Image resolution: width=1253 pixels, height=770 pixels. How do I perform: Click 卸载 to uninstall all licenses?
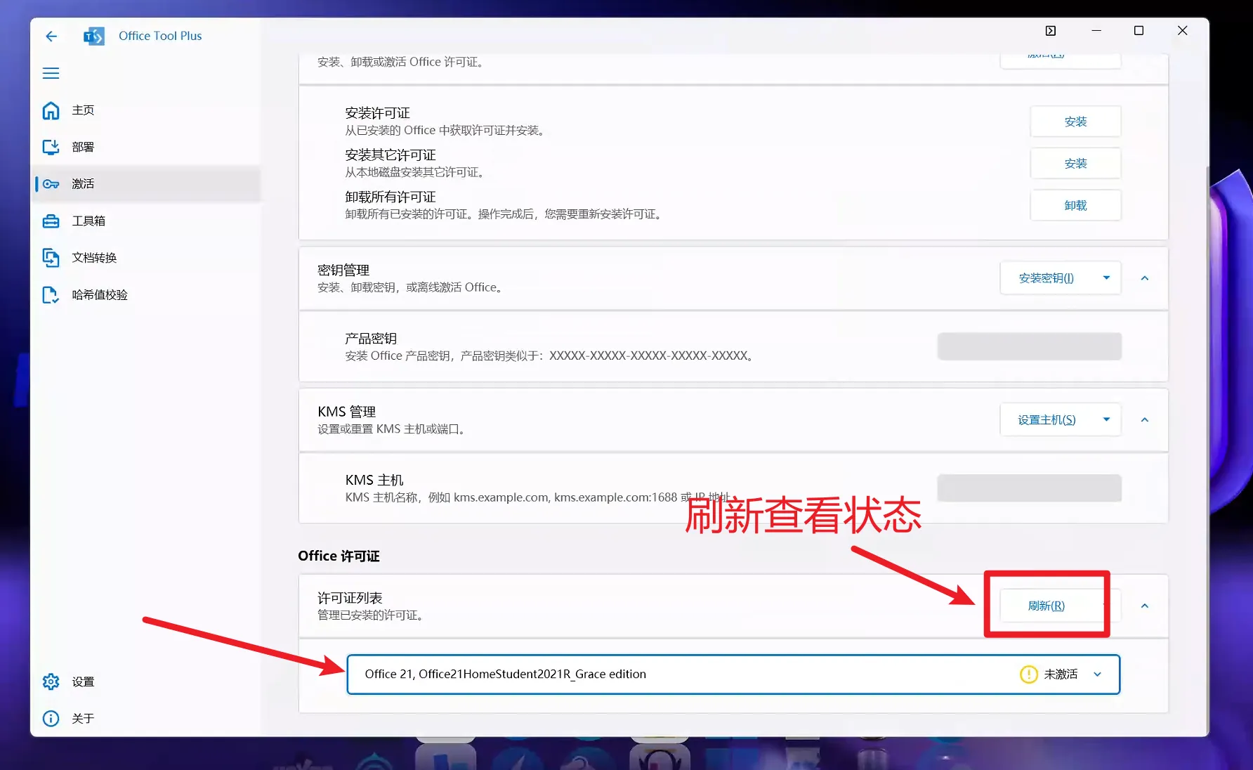pyautogui.click(x=1075, y=205)
